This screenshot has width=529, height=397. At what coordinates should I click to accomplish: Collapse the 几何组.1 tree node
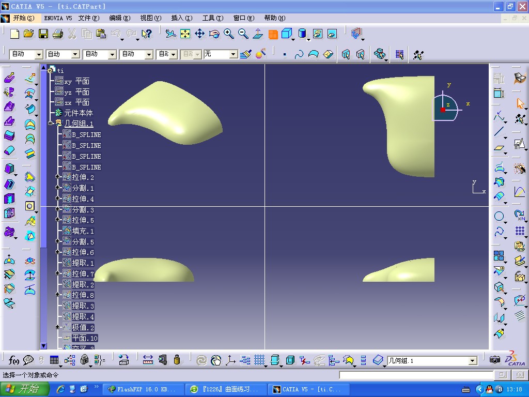[50, 124]
